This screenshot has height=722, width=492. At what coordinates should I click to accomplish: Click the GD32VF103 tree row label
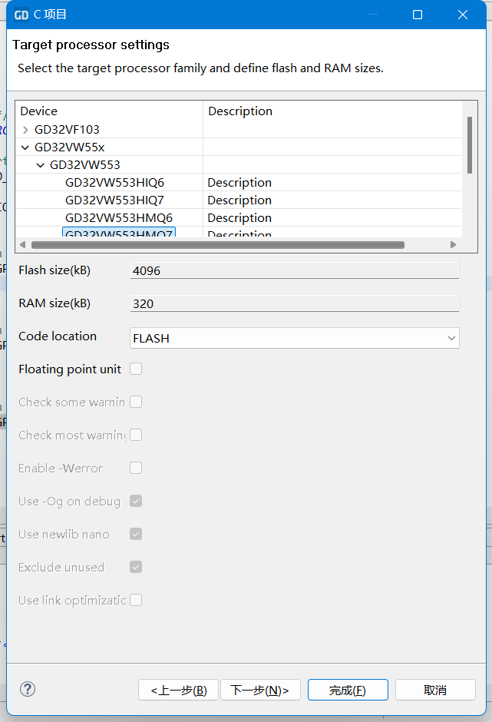67,129
